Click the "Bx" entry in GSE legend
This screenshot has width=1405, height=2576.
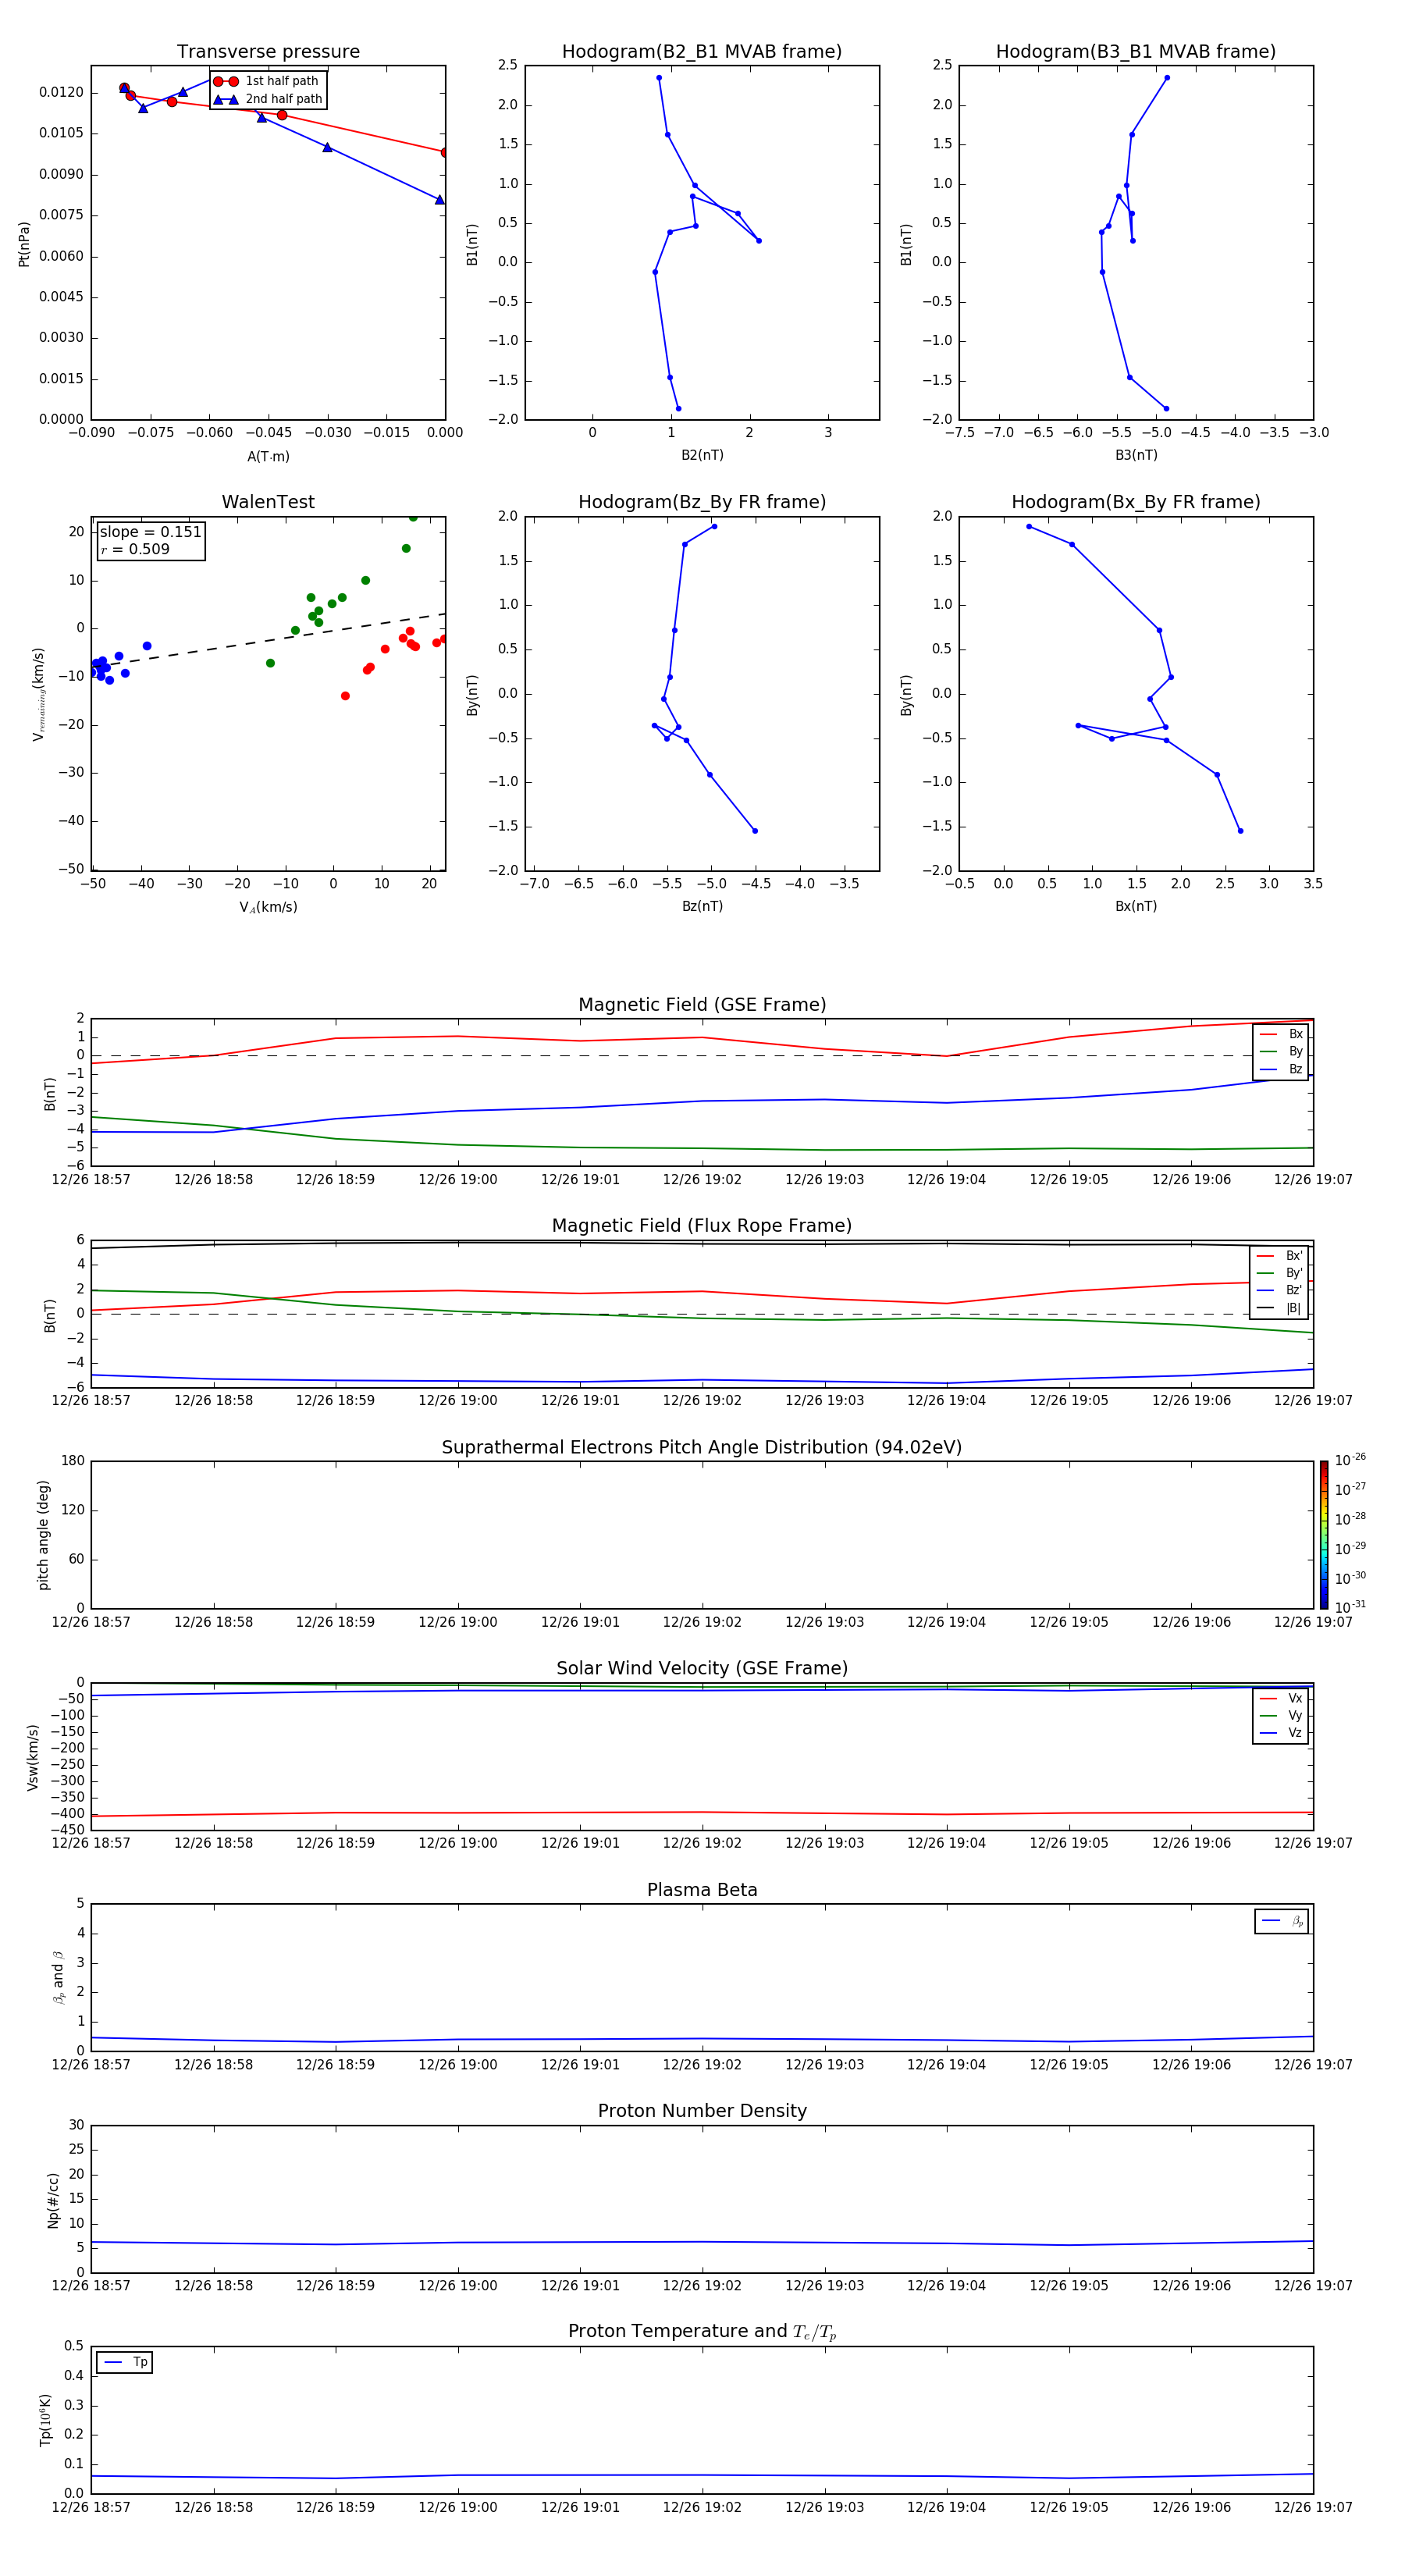[x=1281, y=1034]
